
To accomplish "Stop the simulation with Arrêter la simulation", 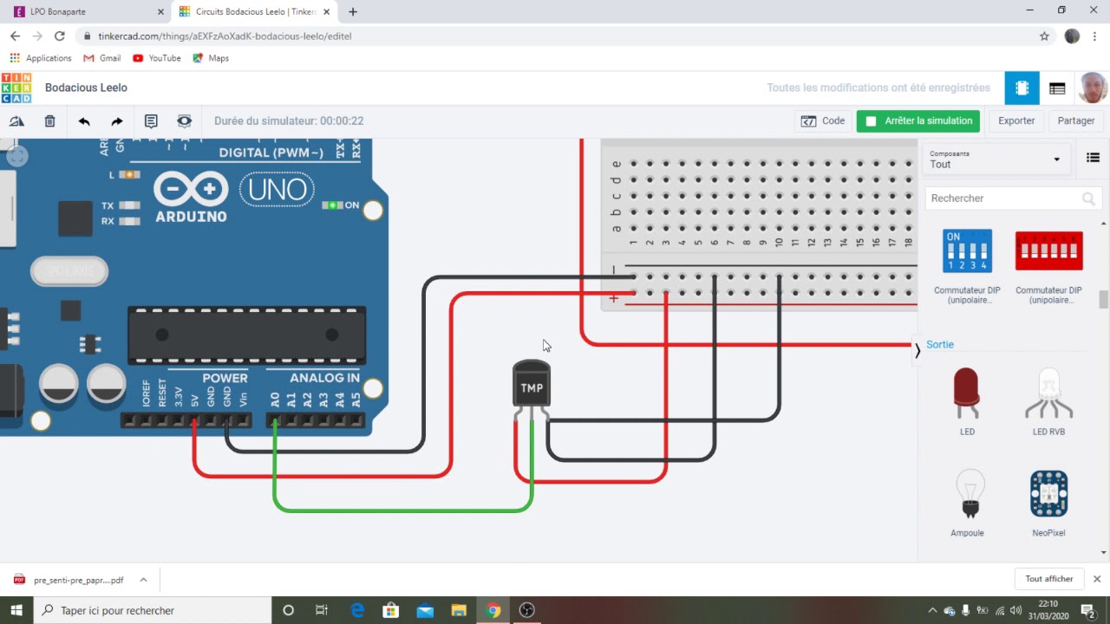I will (x=918, y=121).
